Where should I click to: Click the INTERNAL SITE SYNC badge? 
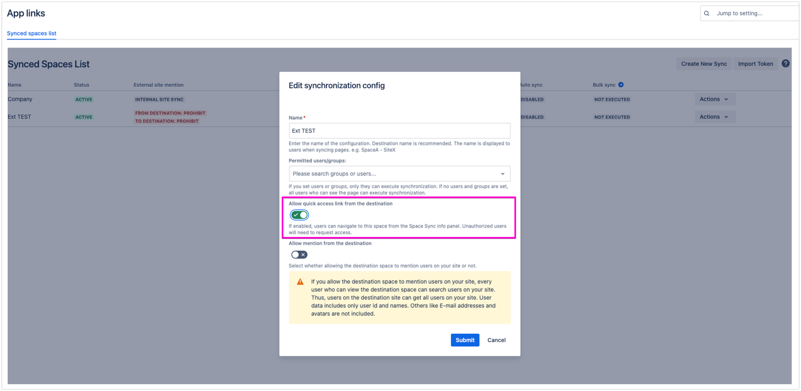point(160,99)
